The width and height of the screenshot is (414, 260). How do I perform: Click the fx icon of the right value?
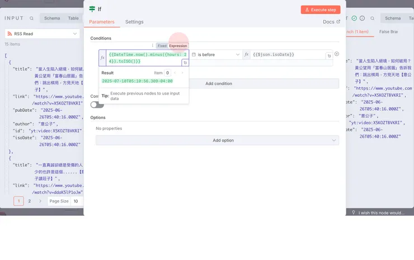(246, 54)
